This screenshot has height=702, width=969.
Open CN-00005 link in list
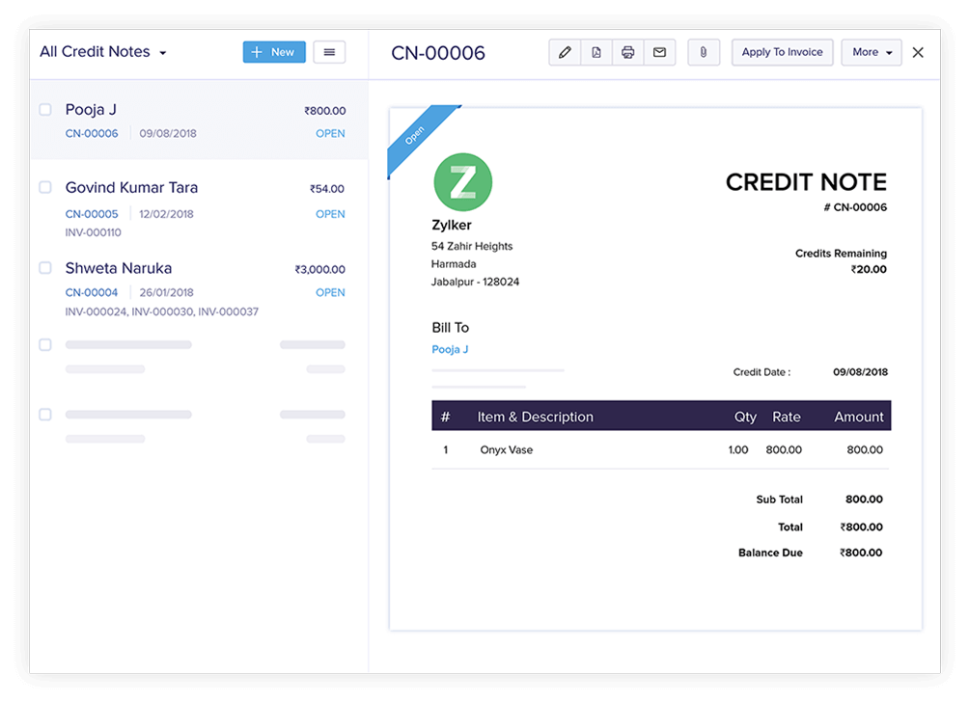tap(92, 214)
